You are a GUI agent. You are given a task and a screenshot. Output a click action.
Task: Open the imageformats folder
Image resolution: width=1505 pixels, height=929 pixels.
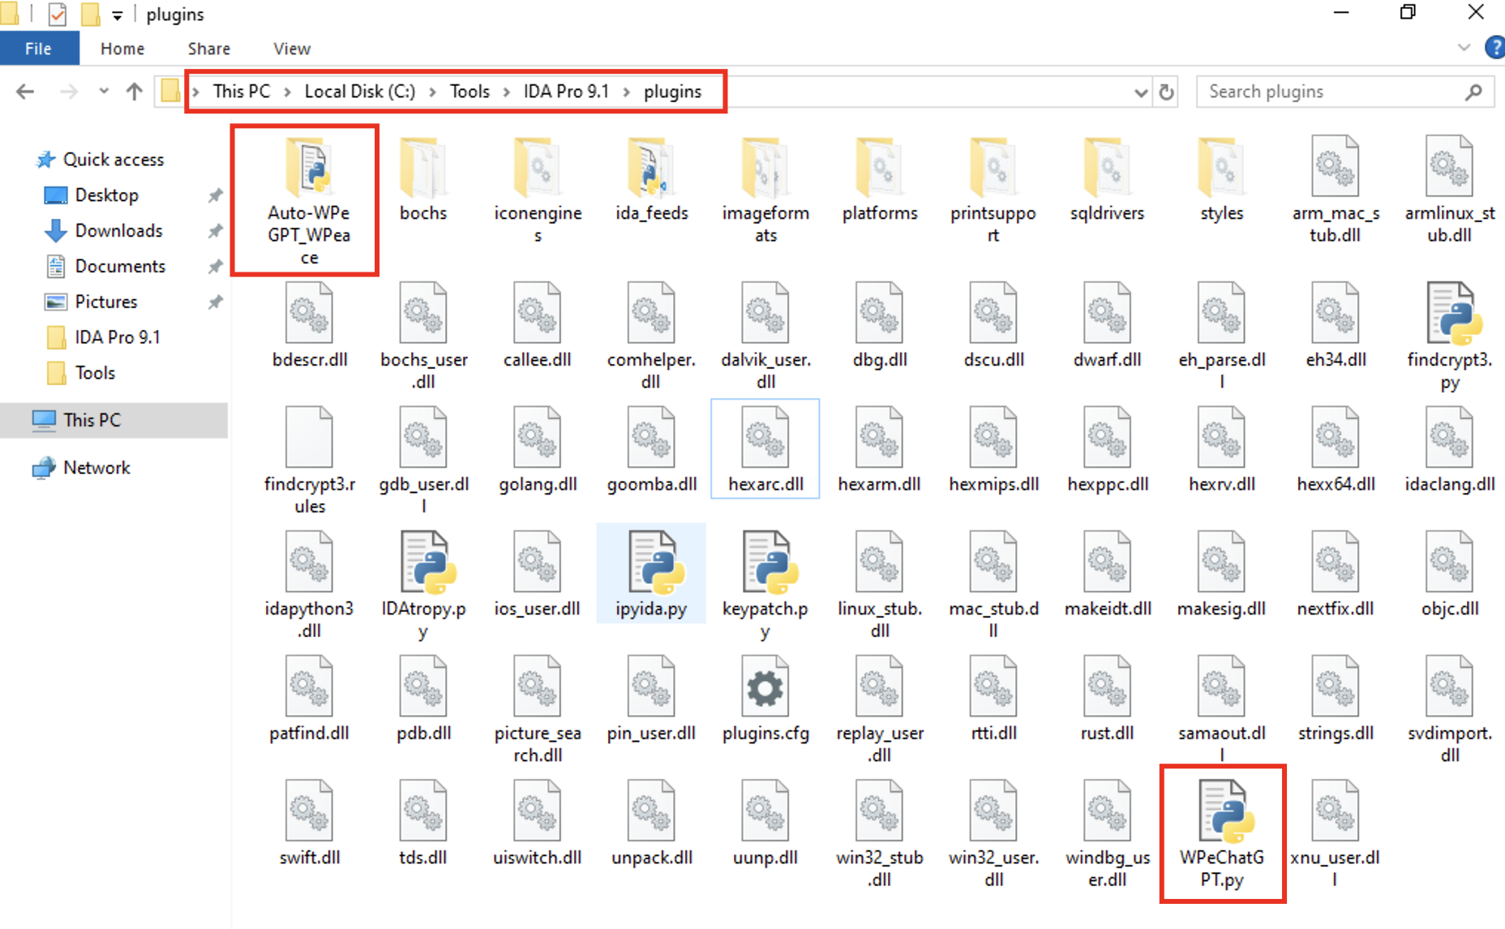(x=765, y=191)
